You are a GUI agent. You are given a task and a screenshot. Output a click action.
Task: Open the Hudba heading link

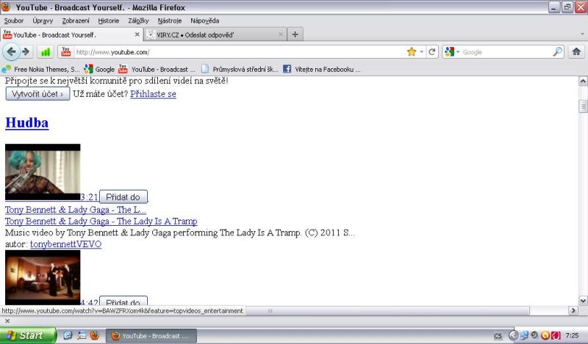[26, 122]
